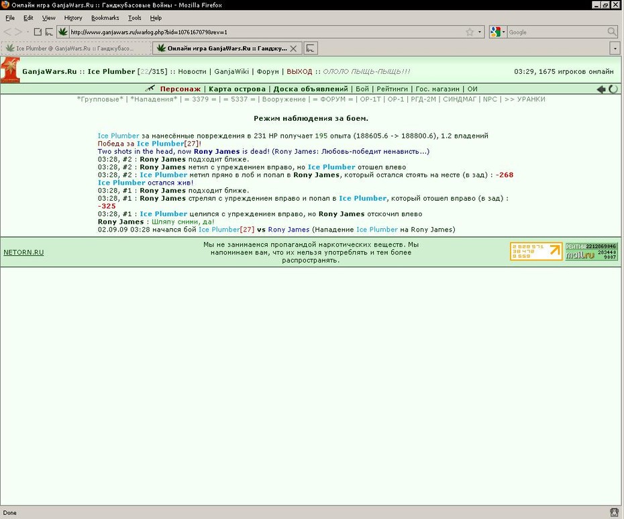
Task: Go forward using the browser Forward arrow
Action: tap(18, 32)
